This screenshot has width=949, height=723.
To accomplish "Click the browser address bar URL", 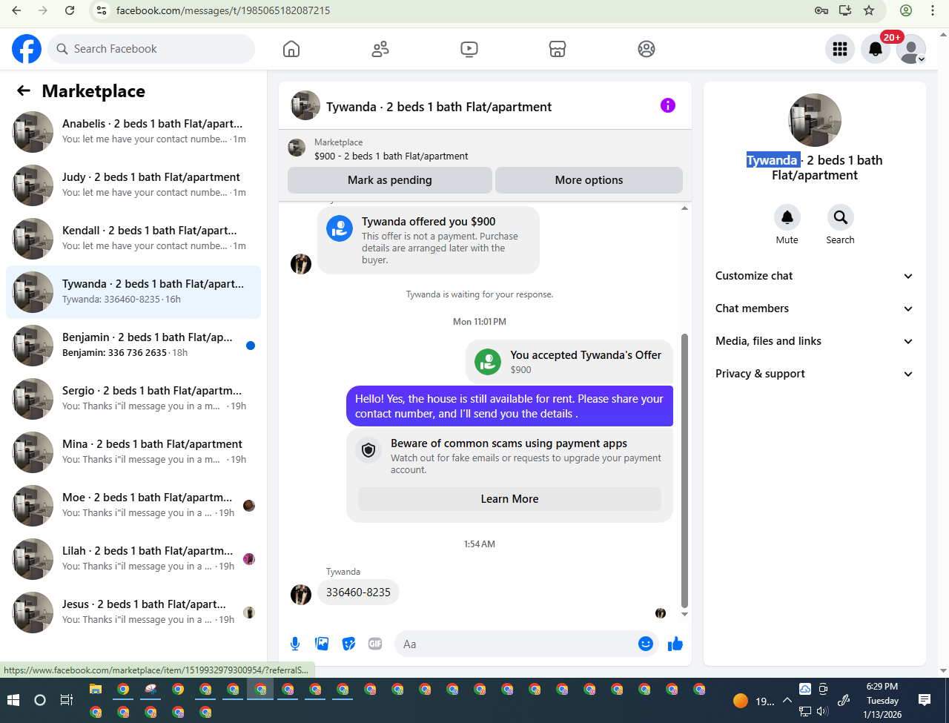I will tap(223, 10).
